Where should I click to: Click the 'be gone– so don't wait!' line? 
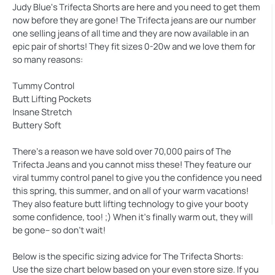pyautogui.click(x=59, y=230)
